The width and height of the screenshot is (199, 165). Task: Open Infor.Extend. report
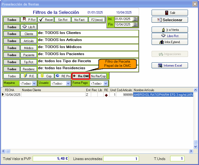point(170,42)
